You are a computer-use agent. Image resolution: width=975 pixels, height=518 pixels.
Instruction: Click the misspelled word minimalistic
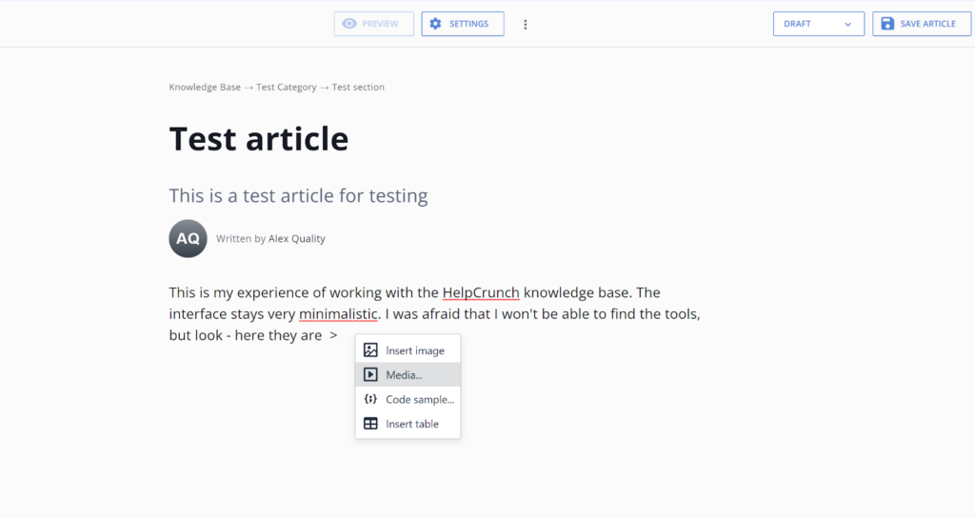[338, 314]
